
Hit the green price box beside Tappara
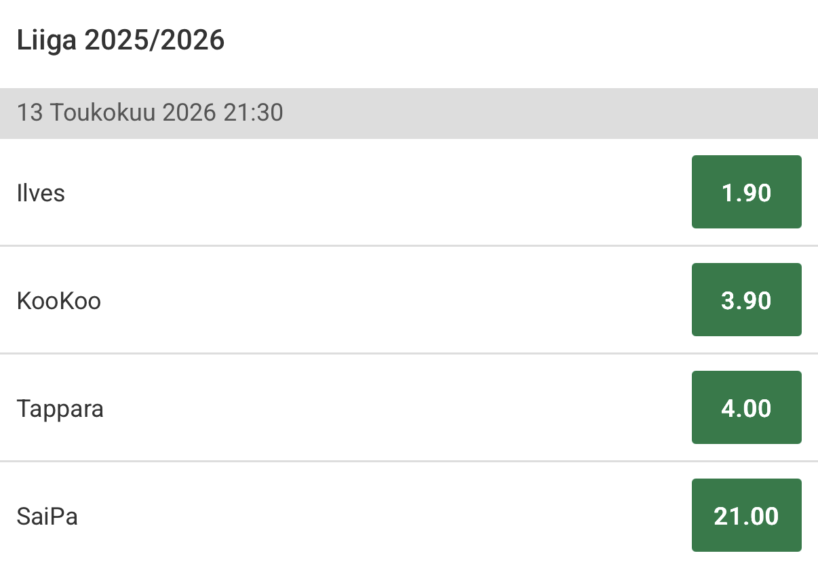746,407
